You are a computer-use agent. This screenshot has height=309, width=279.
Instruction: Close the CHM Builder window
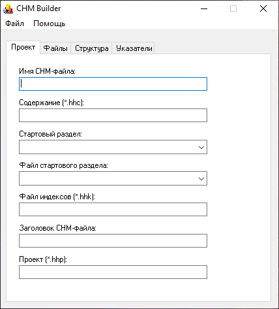(x=263, y=8)
